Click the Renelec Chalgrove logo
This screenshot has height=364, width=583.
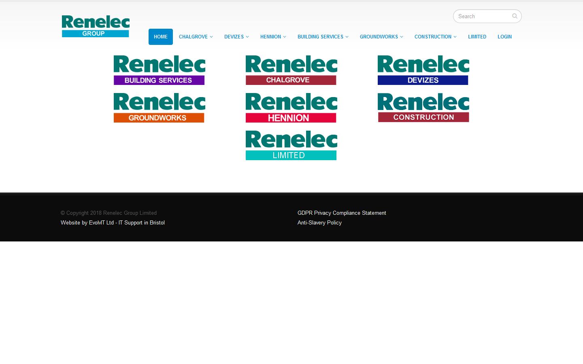[291, 70]
